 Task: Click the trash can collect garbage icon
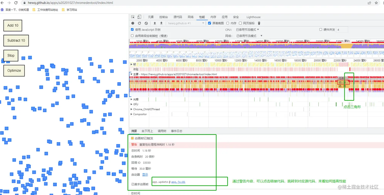[259, 23]
